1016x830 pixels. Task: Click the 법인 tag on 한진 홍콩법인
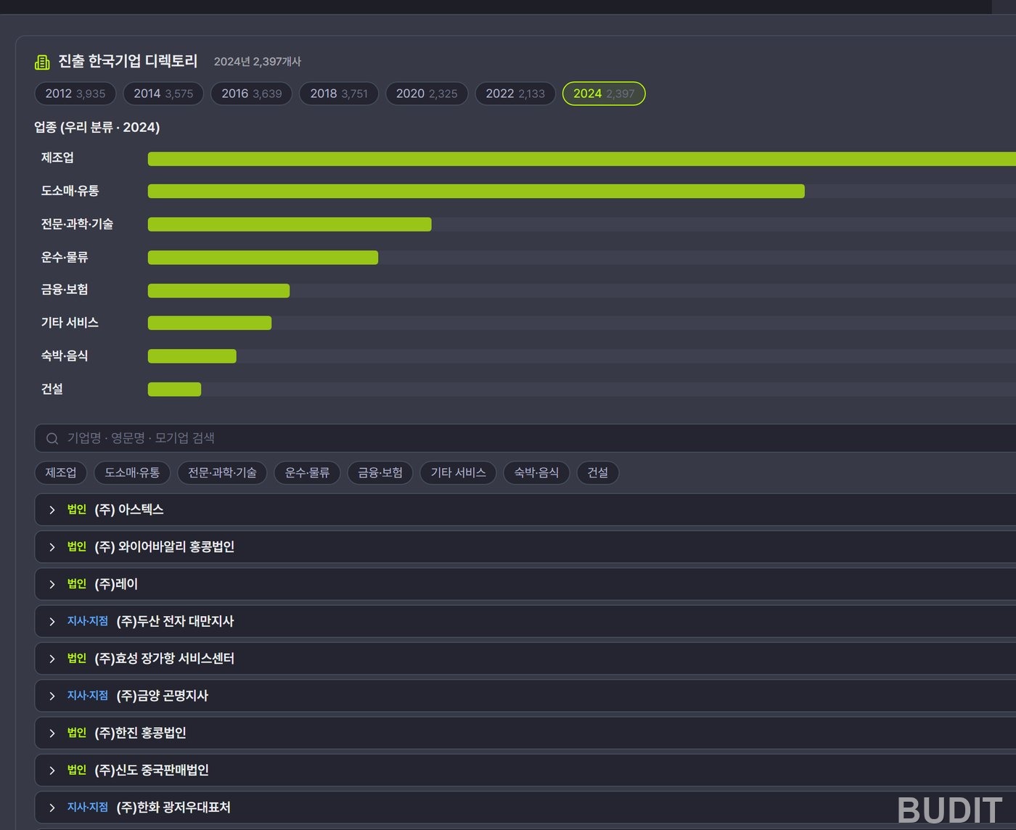[x=77, y=734]
